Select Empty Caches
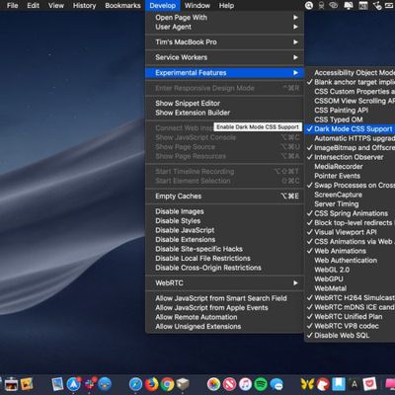 224,197
